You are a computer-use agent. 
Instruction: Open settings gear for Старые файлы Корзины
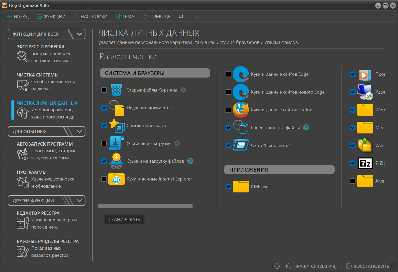coord(183,90)
